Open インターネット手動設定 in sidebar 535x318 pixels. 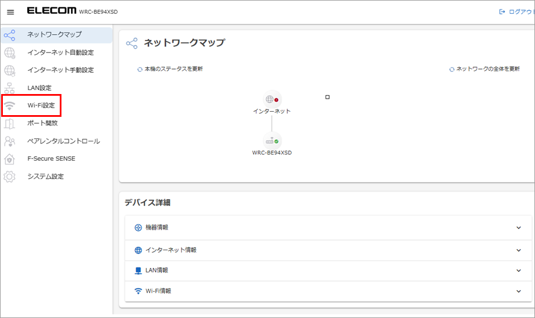(x=60, y=70)
